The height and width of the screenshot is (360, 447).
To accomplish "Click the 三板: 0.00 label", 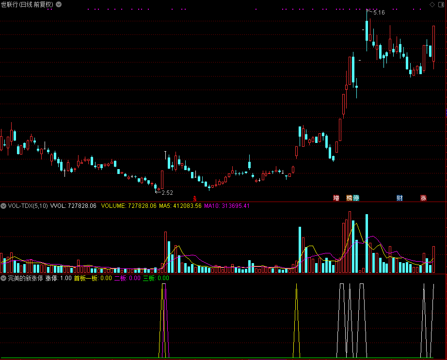I will (156, 278).
